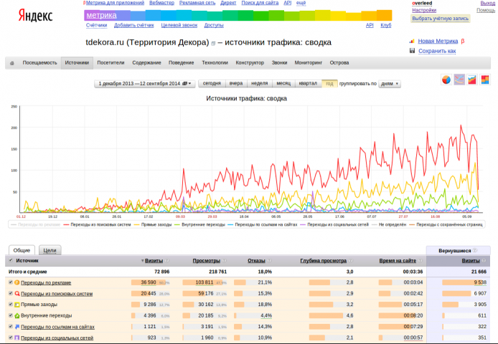The width and height of the screenshot is (498, 344).
Task: Open the Посещаемость menu
Action: point(39,63)
